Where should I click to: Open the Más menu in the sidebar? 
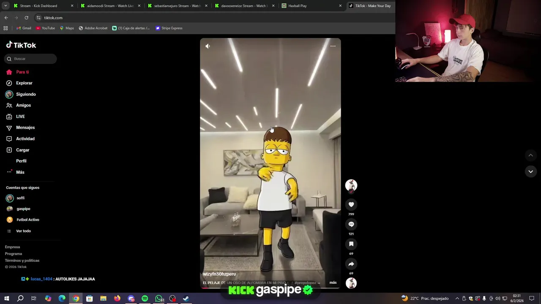[x=16, y=172]
